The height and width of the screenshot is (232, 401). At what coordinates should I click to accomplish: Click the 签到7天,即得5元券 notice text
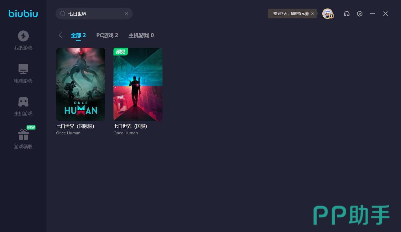pos(291,13)
